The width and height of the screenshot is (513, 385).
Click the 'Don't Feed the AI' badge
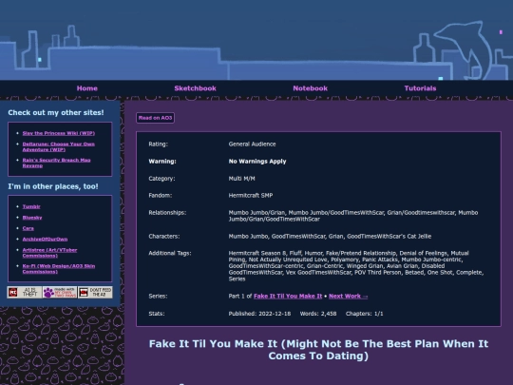point(95,292)
